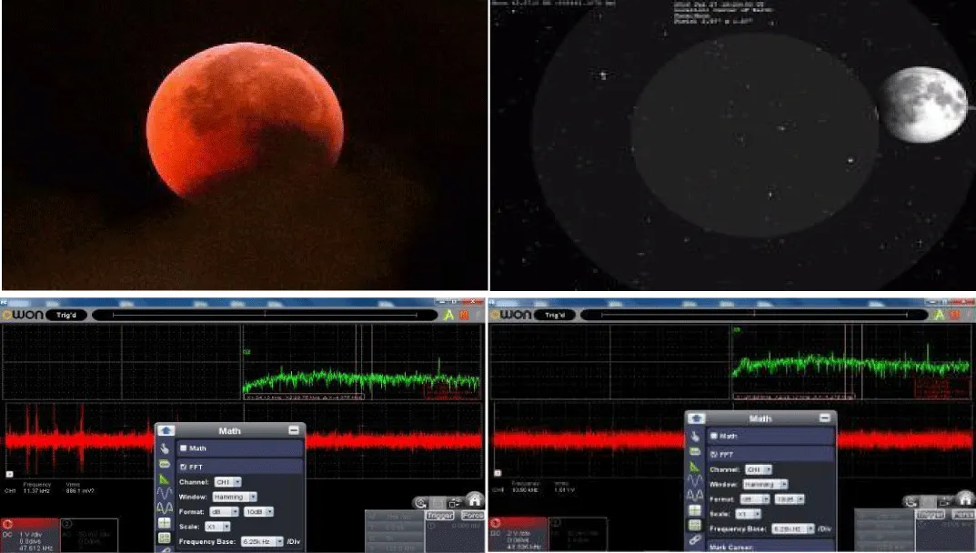Expand the Frequency Base dropdown in the right panel
The image size is (976, 553).
coord(795,527)
